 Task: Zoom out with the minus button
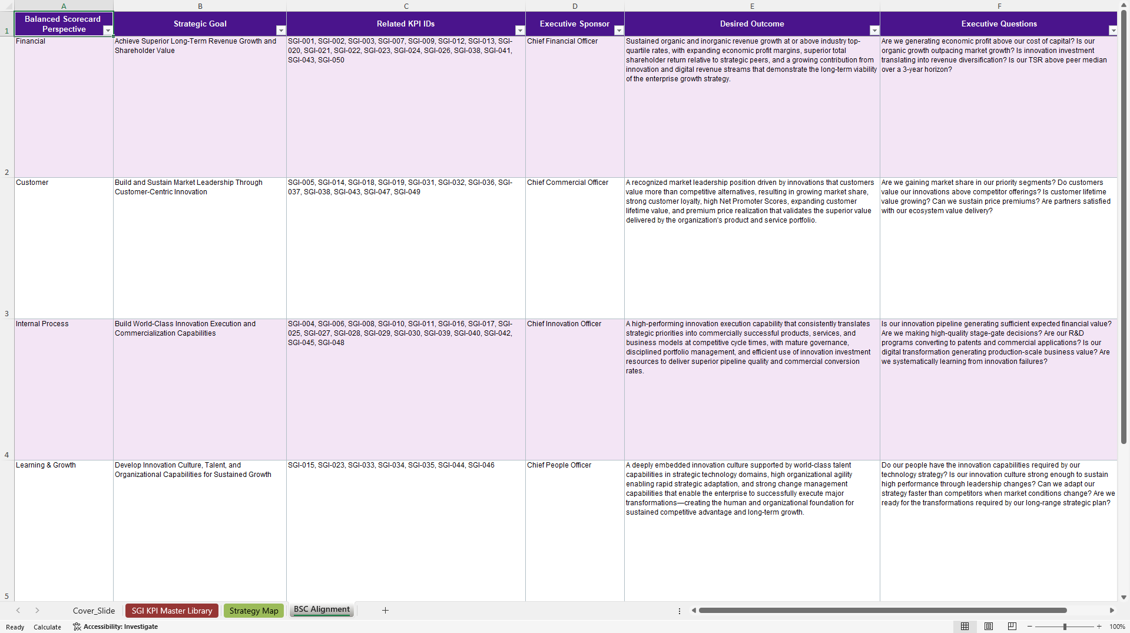1030,627
